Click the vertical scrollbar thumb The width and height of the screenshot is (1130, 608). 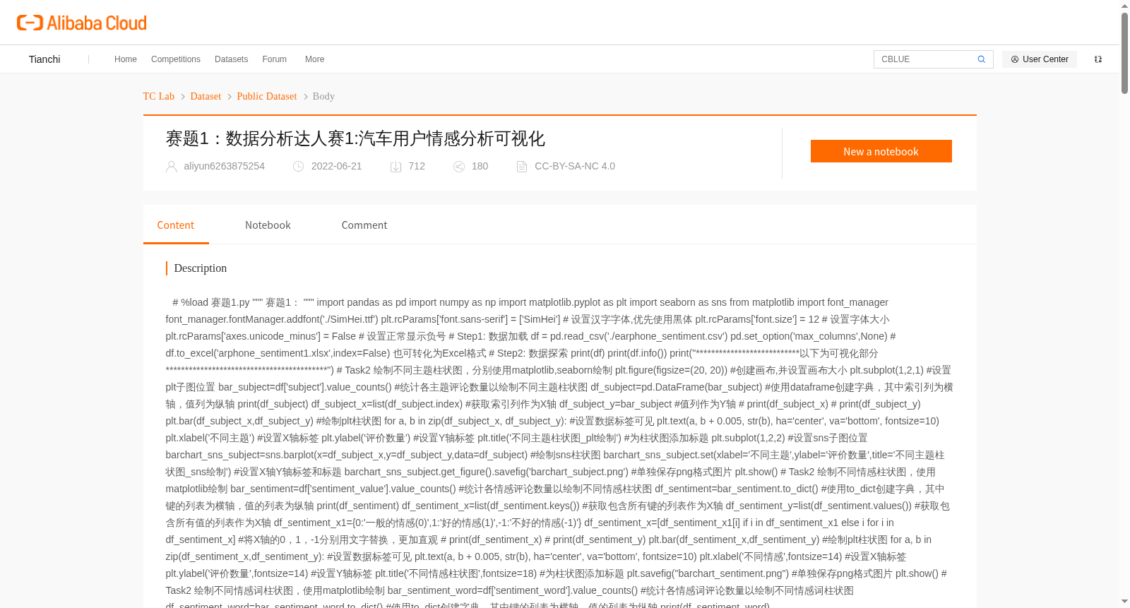click(x=1124, y=53)
